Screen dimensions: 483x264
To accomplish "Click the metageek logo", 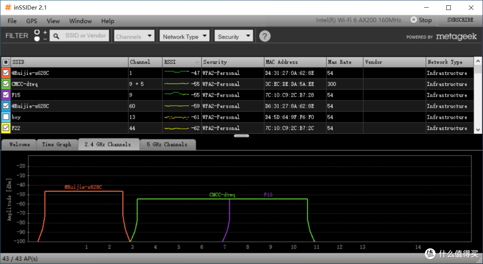I will click(456, 37).
